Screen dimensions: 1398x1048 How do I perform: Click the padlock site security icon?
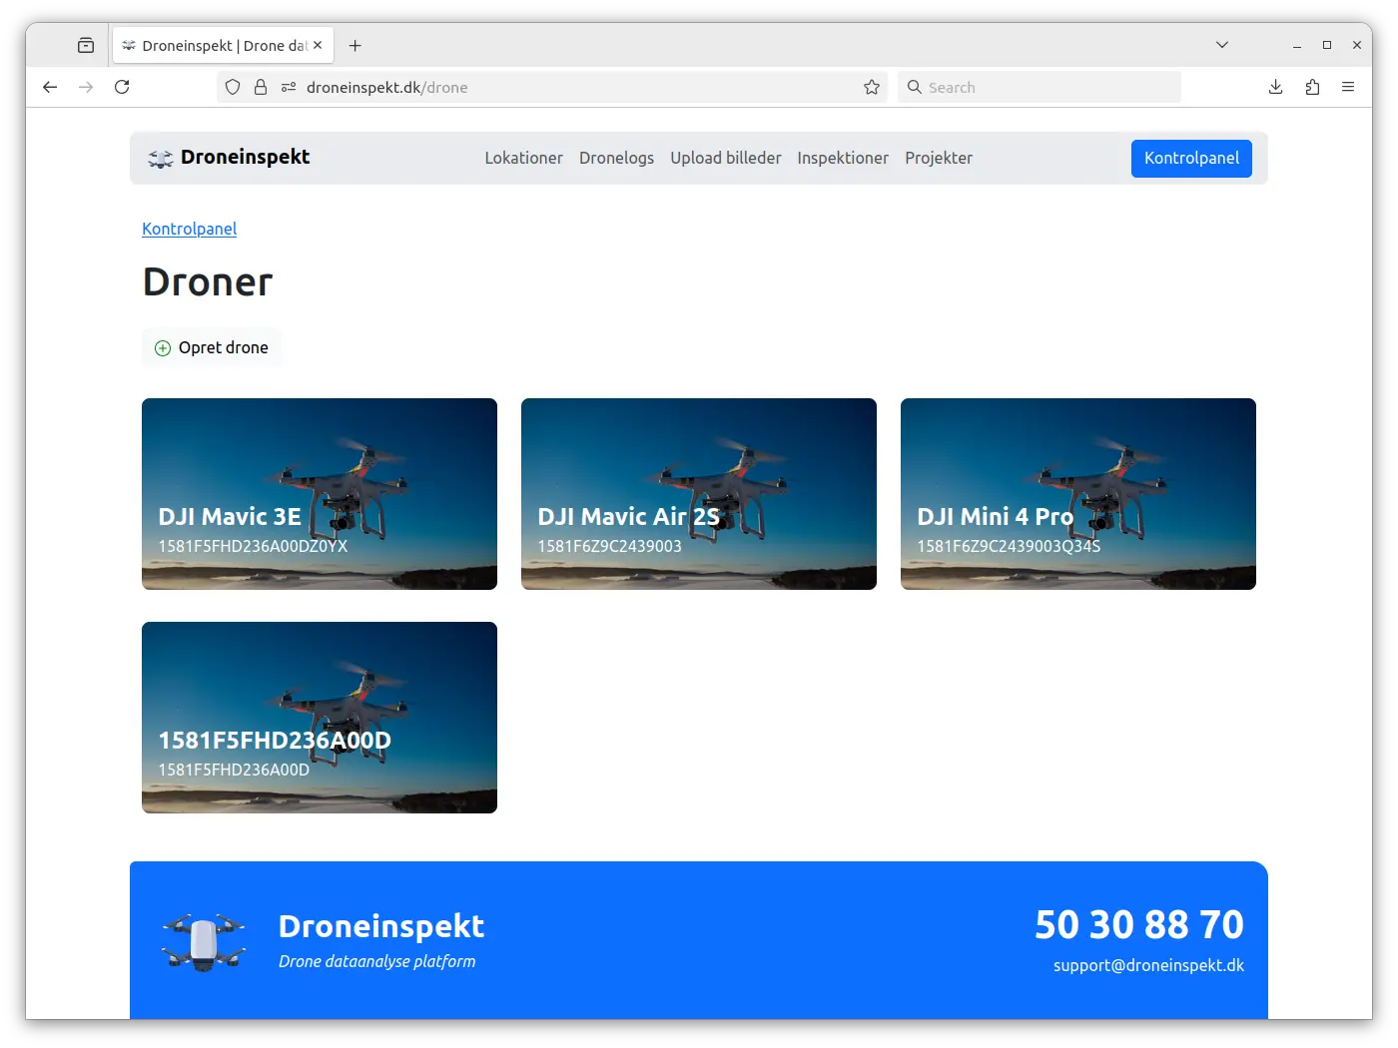coord(261,87)
